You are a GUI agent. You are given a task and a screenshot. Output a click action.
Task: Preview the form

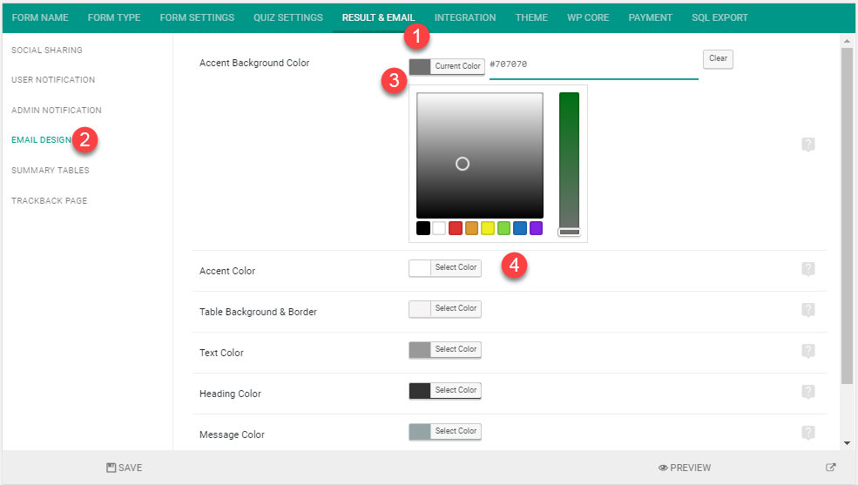[x=685, y=468]
